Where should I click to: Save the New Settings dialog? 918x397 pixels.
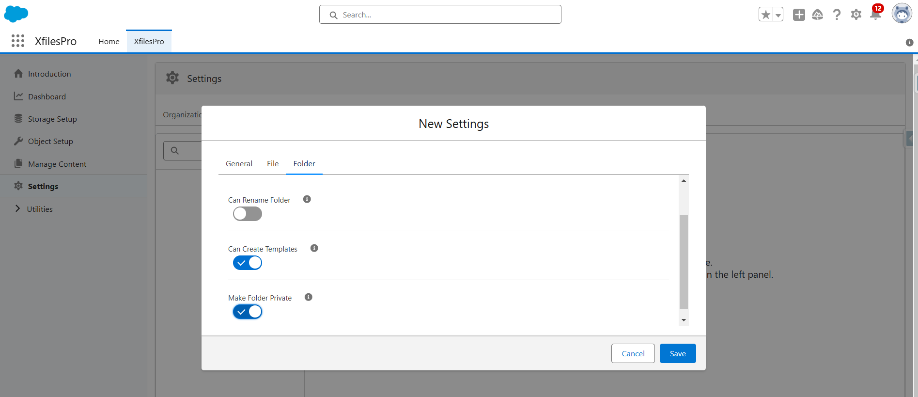tap(678, 353)
